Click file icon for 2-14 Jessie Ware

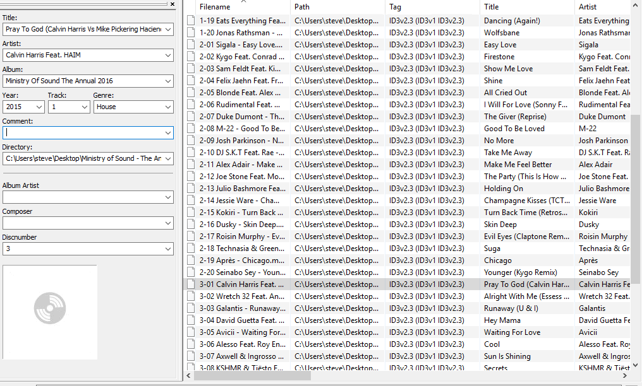pyautogui.click(x=191, y=200)
